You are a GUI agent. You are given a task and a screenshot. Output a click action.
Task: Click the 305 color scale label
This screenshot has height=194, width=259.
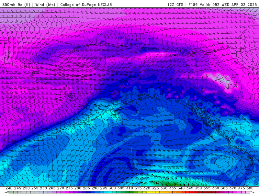point(121,188)
